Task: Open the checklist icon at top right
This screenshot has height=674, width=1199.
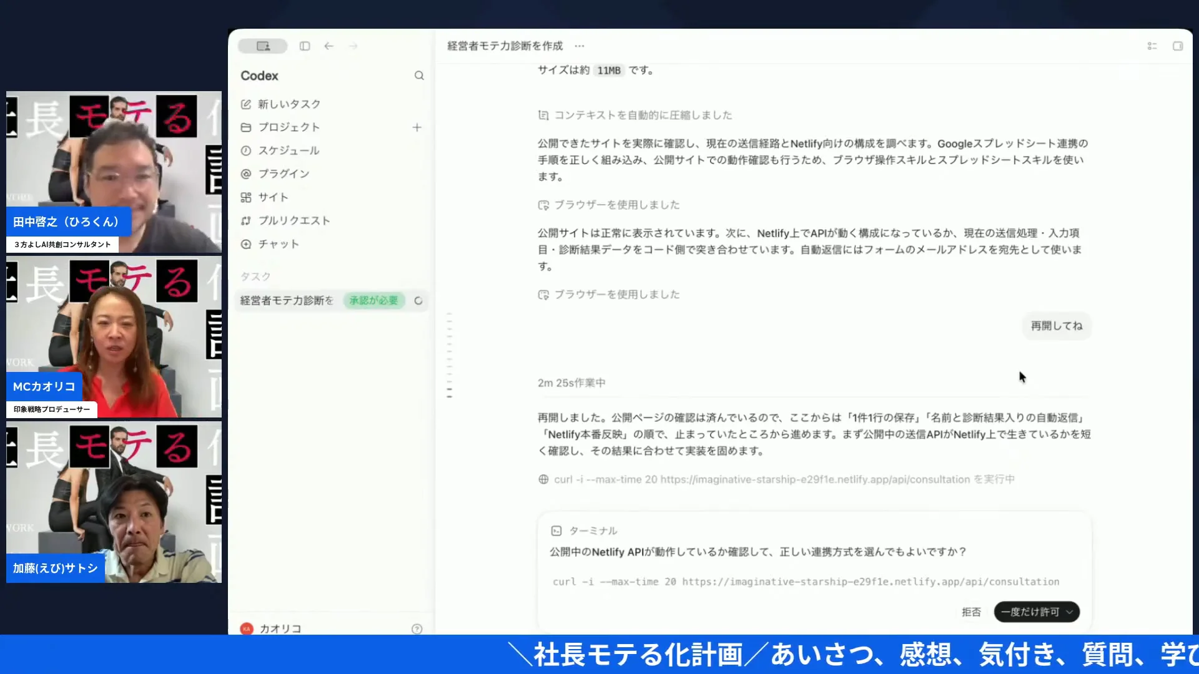Action: point(1152,46)
